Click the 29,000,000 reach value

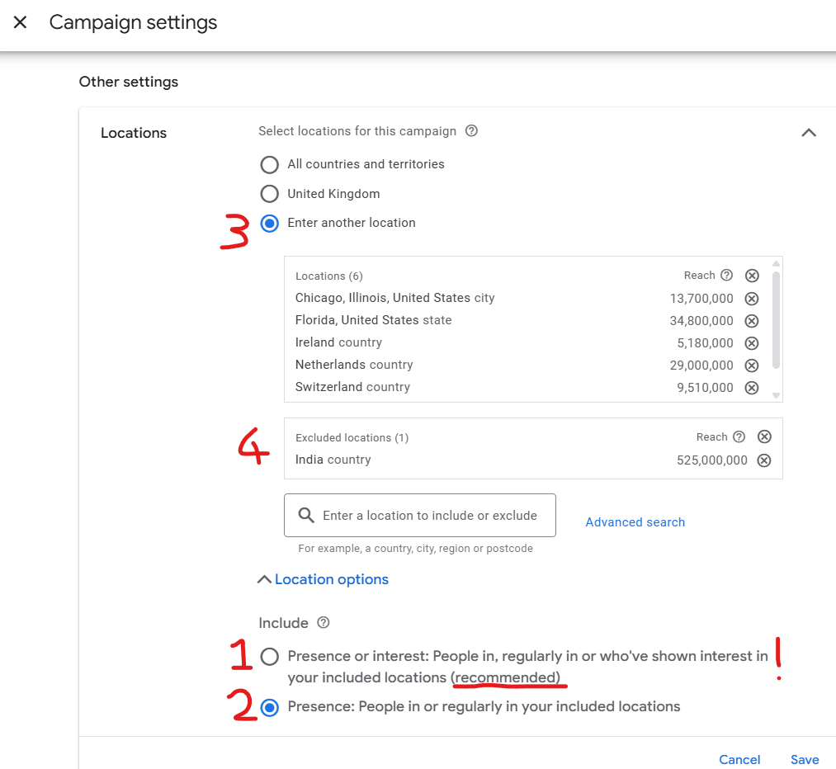[701, 366]
